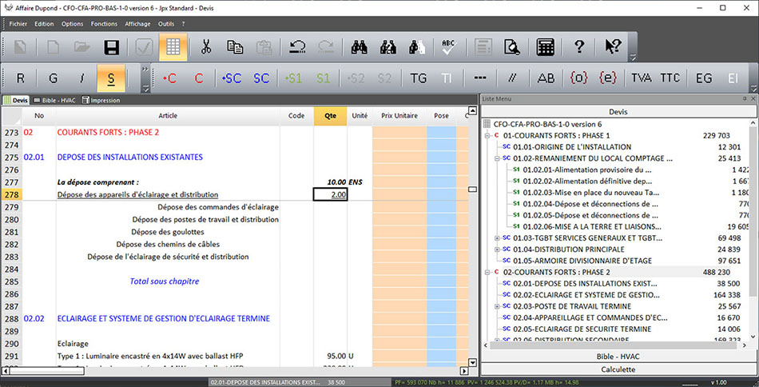Open main toolbar overflow arrow

[633, 58]
